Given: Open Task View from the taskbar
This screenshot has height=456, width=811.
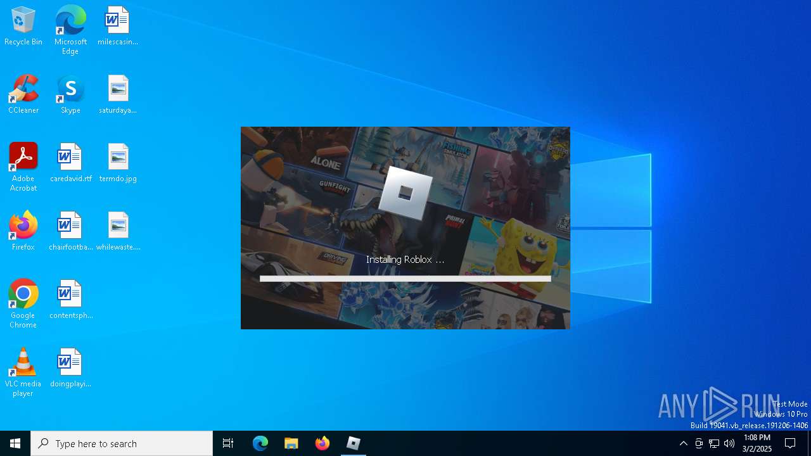Looking at the screenshot, I should (228, 443).
